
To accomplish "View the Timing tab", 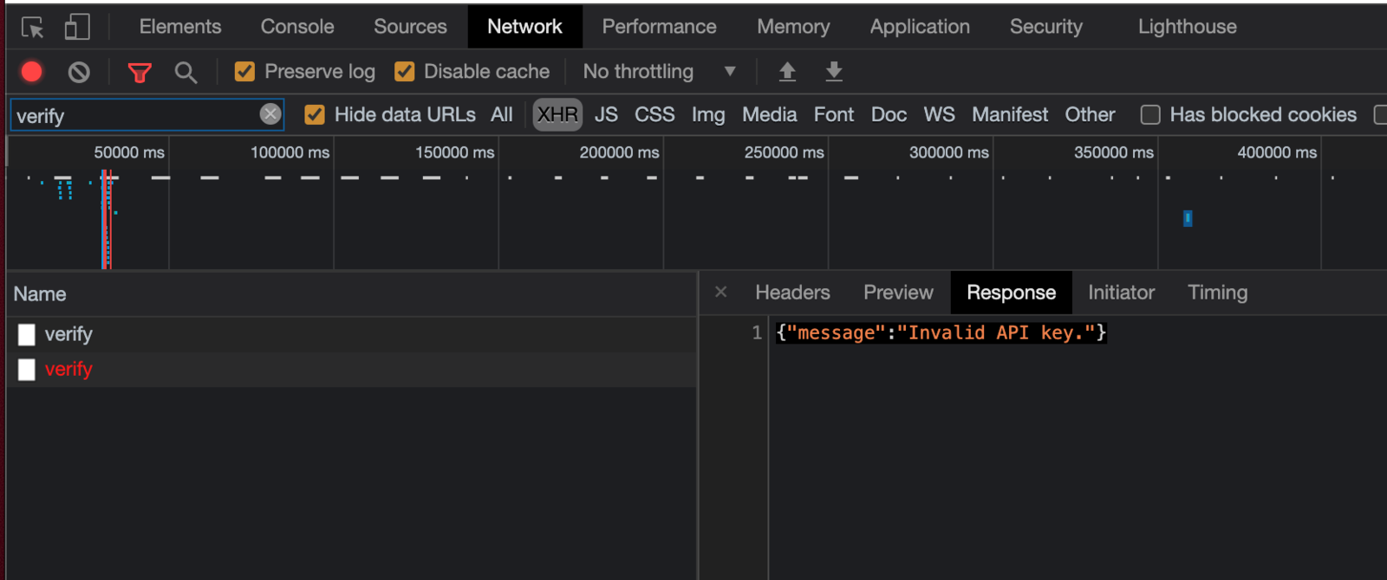I will [1217, 293].
